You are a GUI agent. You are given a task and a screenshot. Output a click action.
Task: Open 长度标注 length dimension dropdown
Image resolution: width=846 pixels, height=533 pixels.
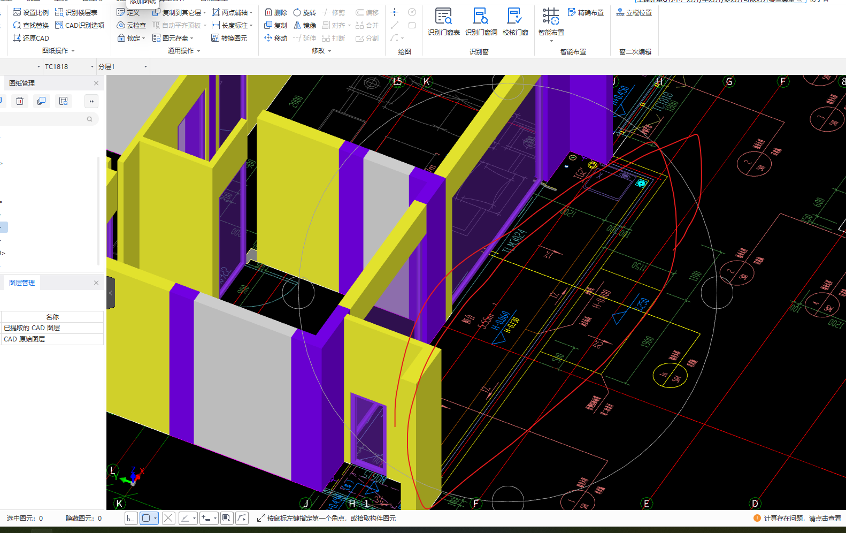tap(232, 25)
